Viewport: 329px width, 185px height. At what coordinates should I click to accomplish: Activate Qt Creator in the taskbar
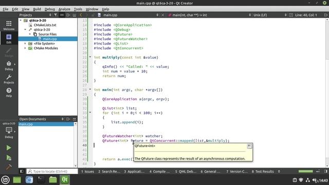pyautogui.click(x=65, y=180)
